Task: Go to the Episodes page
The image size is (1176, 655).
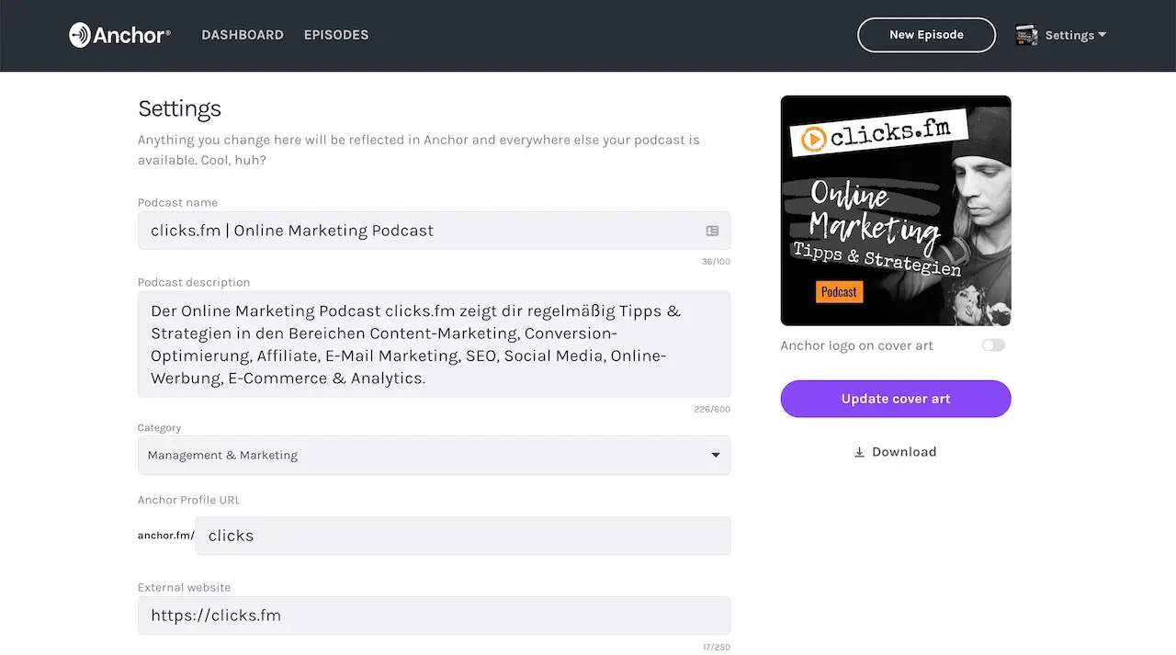Action: 336,35
